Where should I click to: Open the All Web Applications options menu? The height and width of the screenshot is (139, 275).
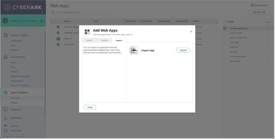(269, 28)
